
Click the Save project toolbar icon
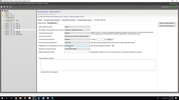[7, 7]
